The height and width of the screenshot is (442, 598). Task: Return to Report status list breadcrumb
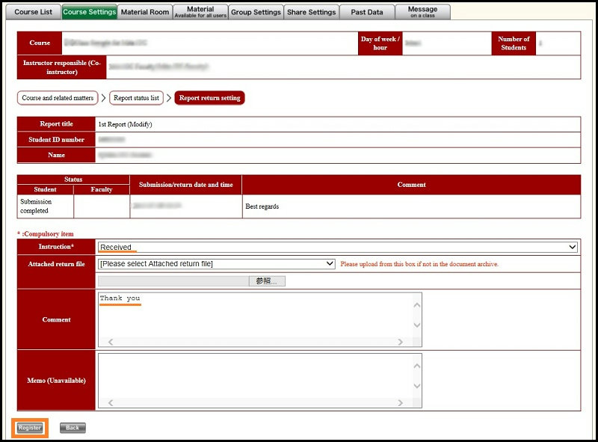pos(136,98)
